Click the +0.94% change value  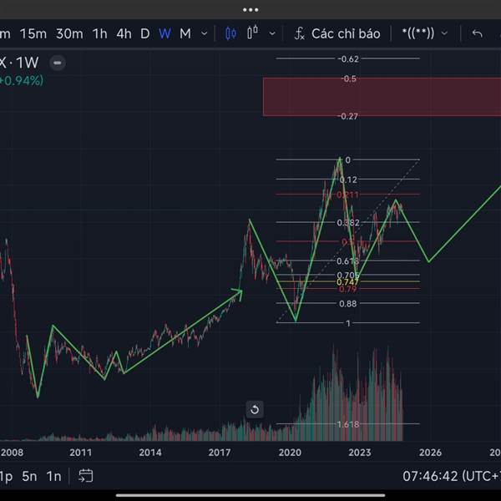coord(22,80)
